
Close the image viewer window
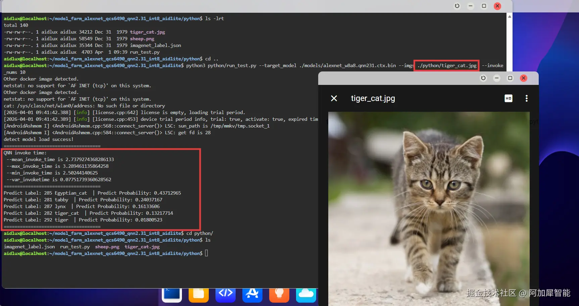tap(524, 78)
